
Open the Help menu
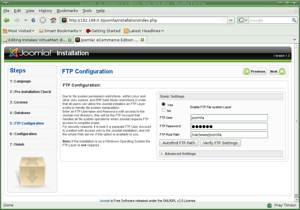coord(100,11)
